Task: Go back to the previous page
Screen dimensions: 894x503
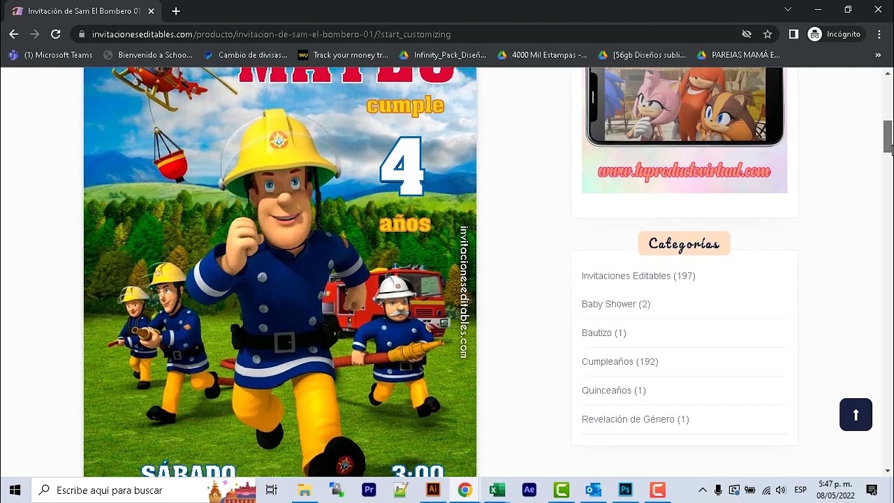Action: (14, 34)
